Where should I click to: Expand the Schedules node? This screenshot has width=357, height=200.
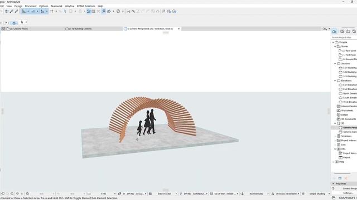335,136
